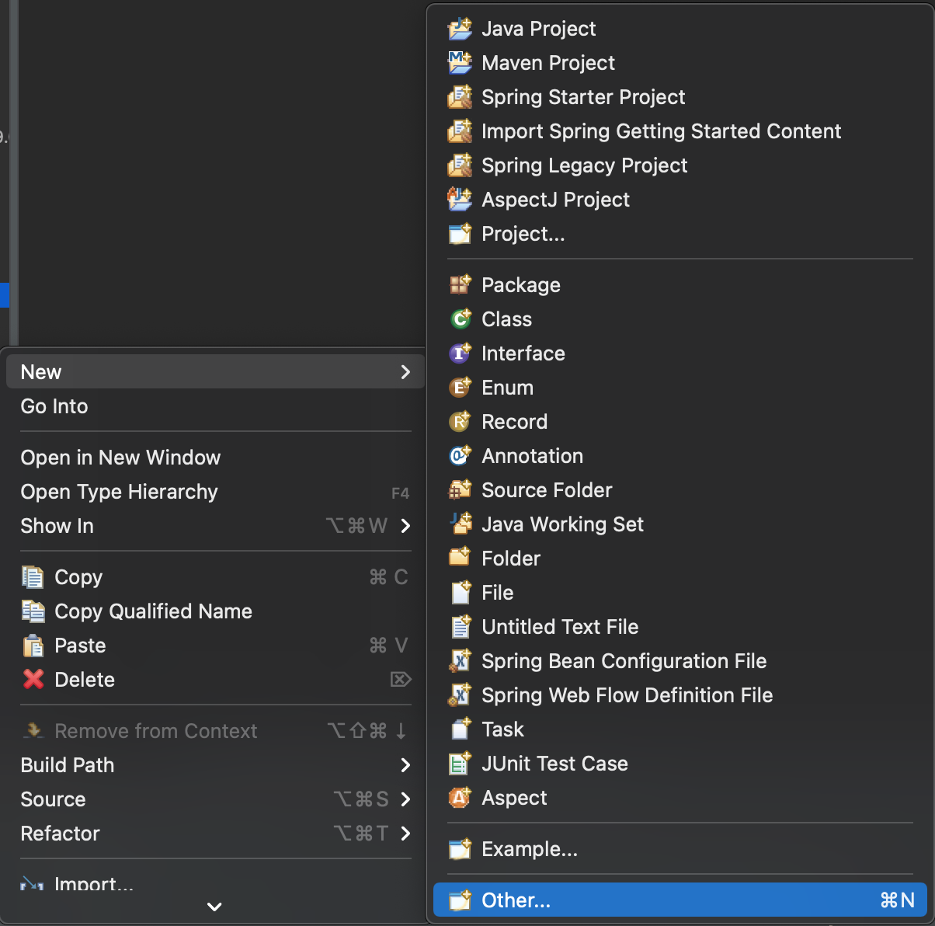Click the Task icon
Viewport: 935px width, 926px height.
tap(460, 729)
